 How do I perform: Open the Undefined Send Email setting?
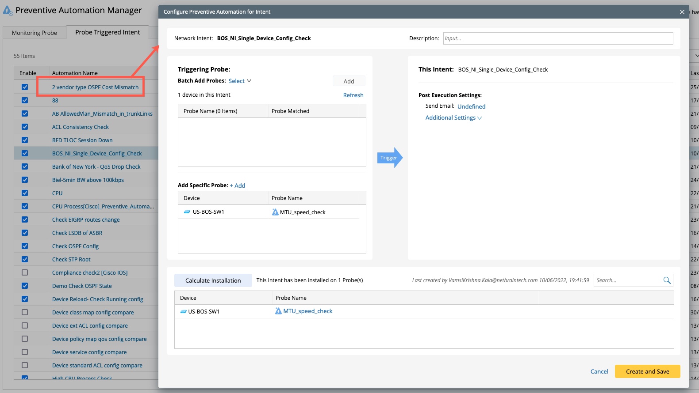(471, 106)
